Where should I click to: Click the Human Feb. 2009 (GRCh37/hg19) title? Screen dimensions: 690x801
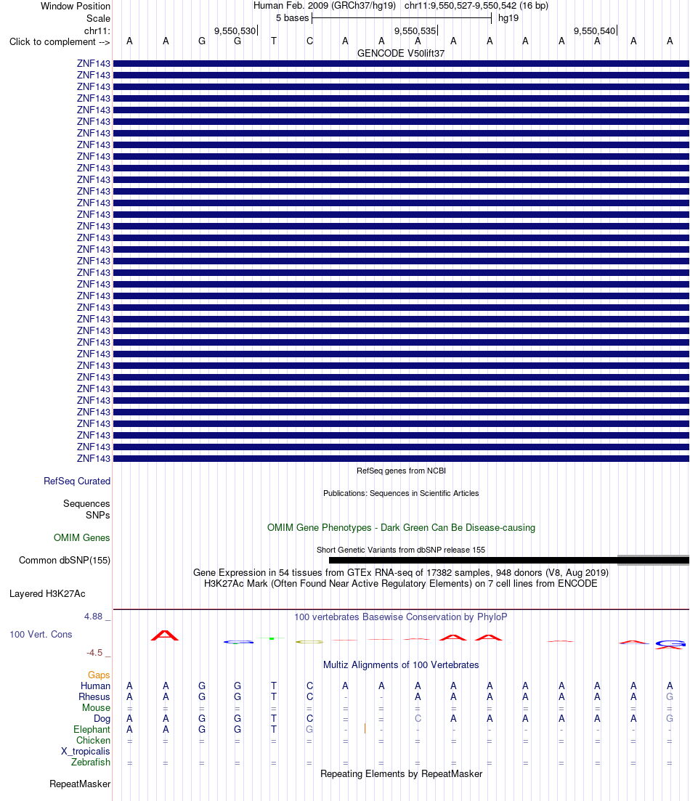(x=325, y=6)
